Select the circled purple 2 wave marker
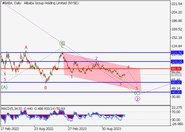 pos(137,99)
